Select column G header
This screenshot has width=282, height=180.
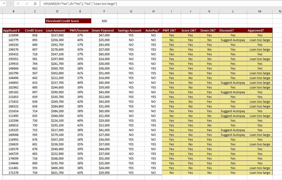click(x=131, y=11)
